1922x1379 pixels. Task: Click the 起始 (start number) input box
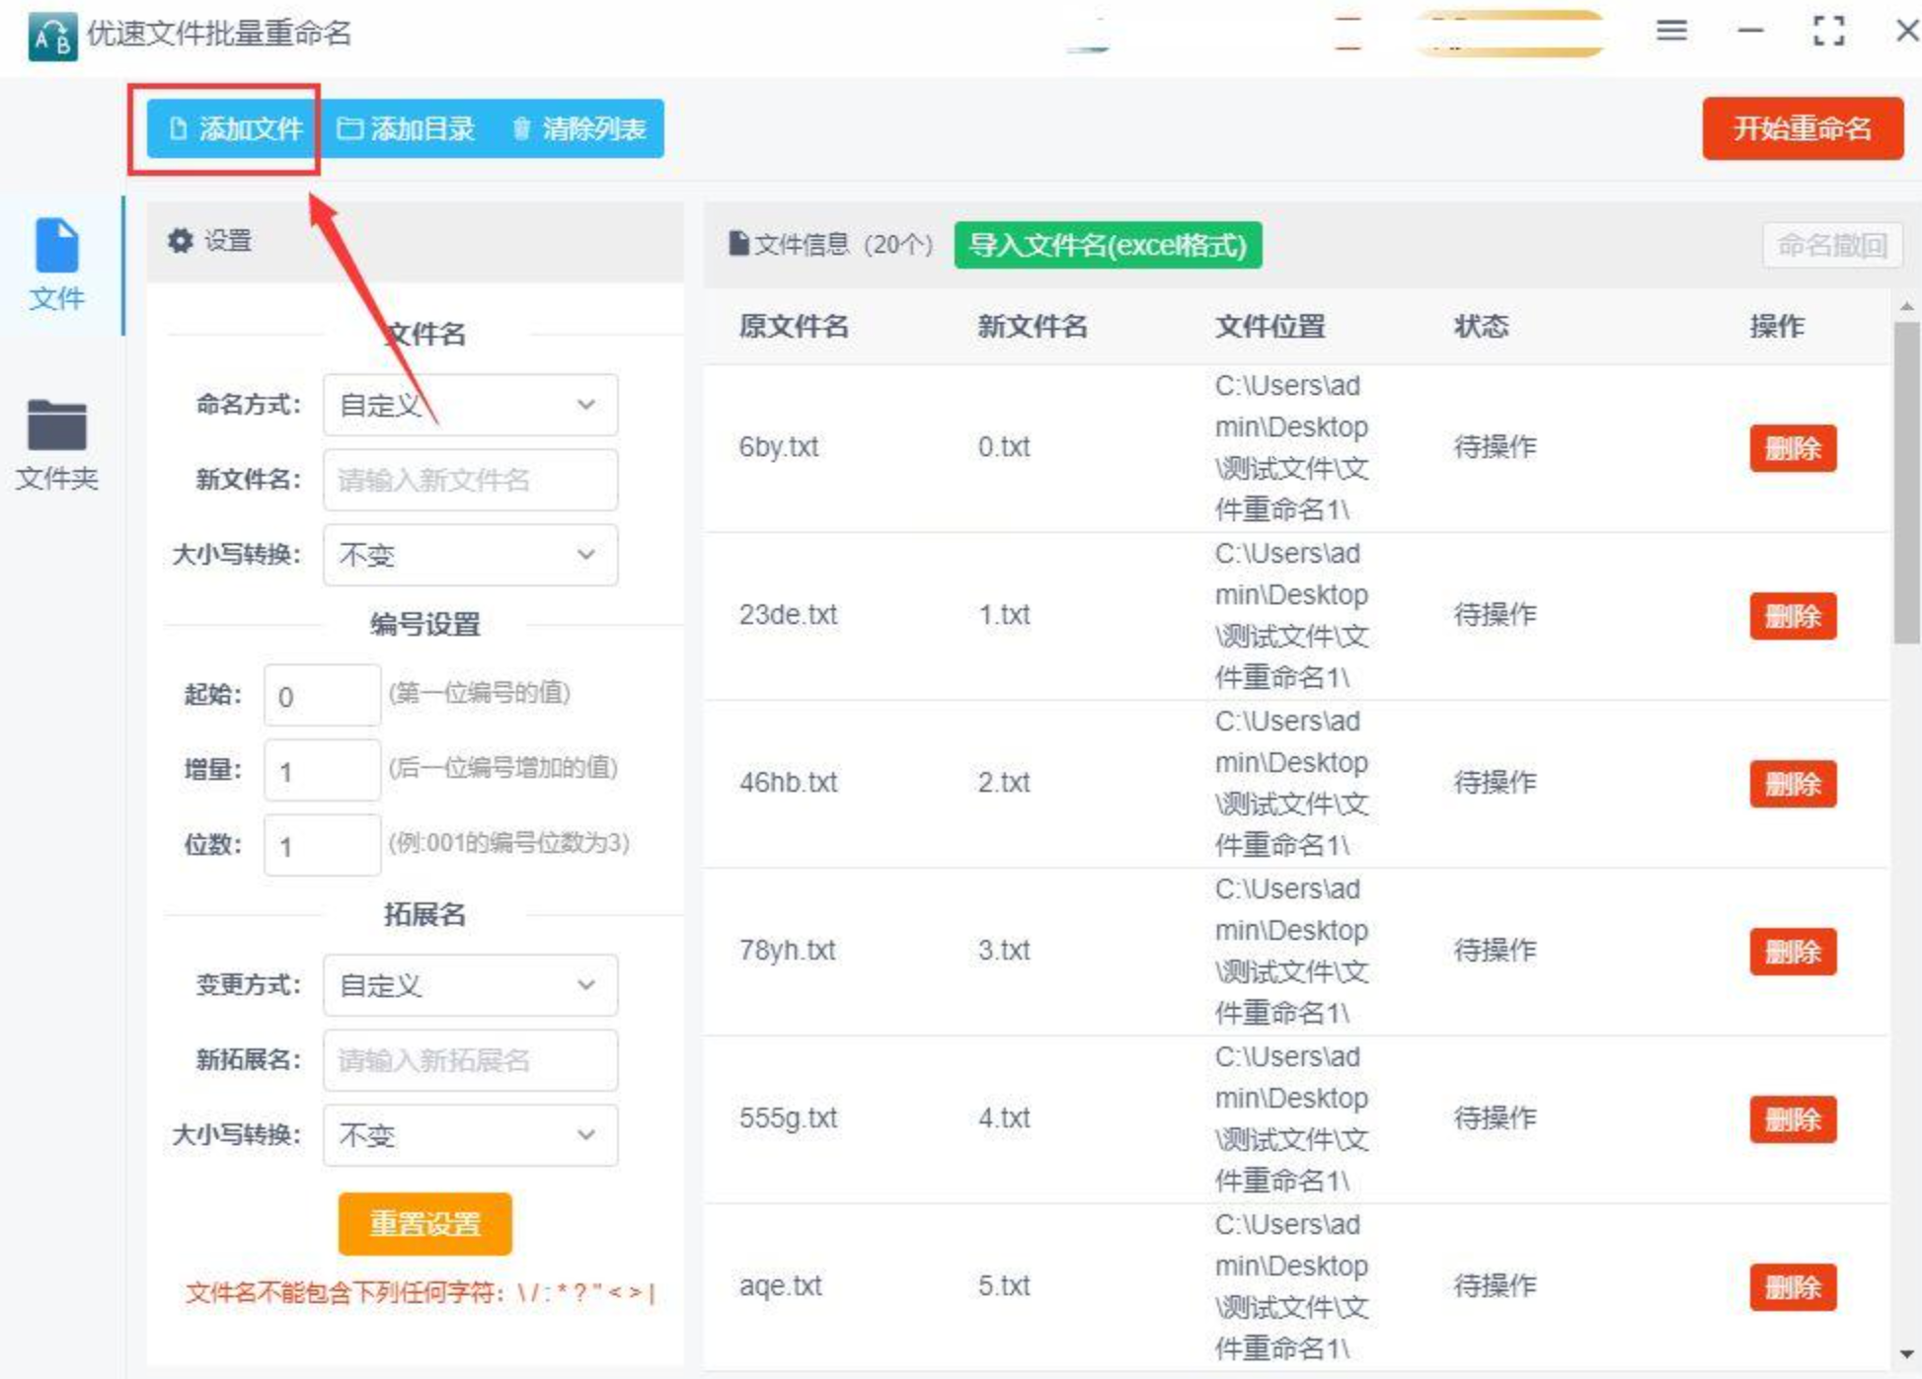tap(321, 696)
